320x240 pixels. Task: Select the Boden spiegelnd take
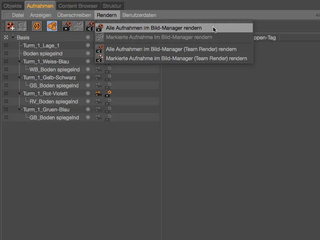tap(43, 54)
